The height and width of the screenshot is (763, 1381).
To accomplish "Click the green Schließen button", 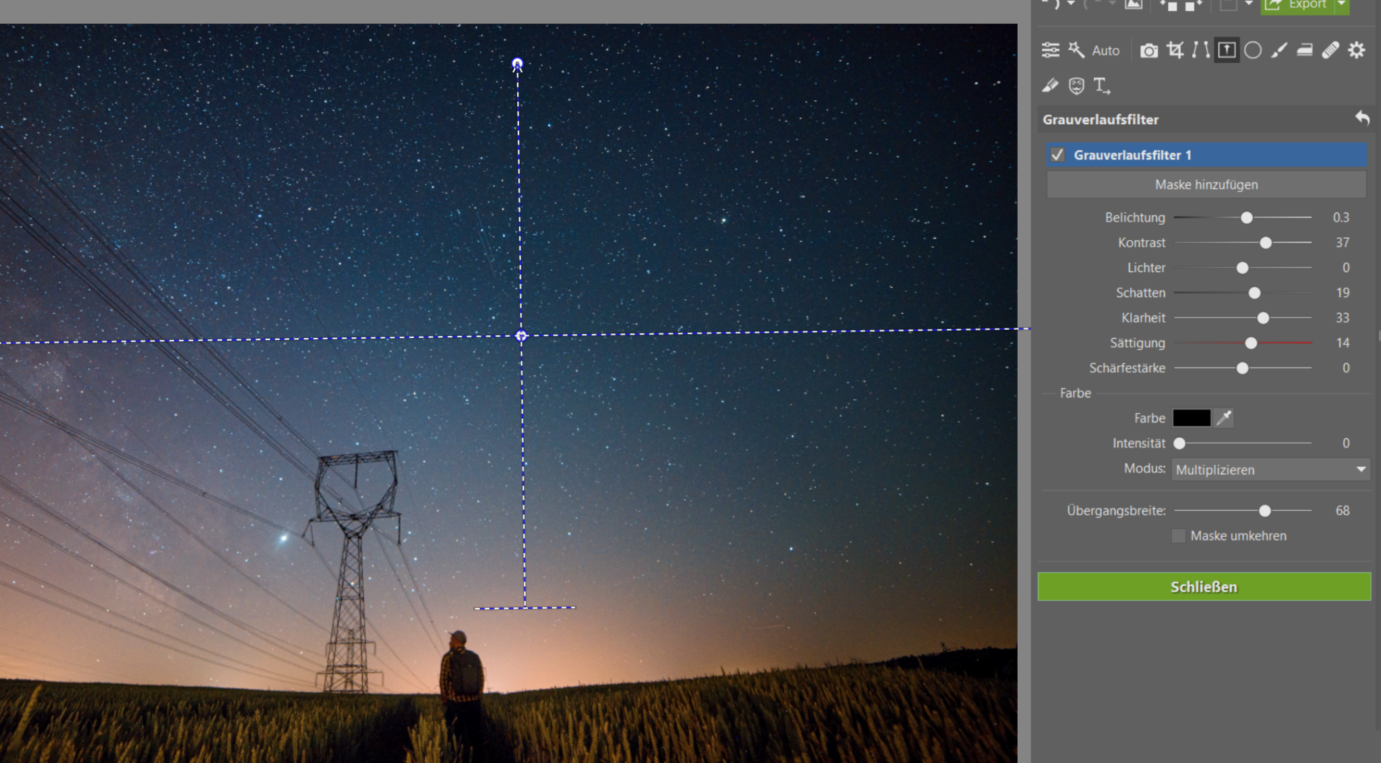I will 1204,586.
